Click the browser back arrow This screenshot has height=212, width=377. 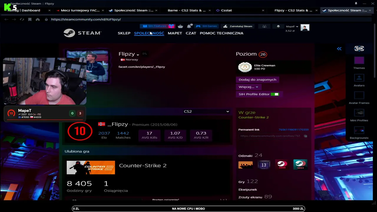pos(6,19)
